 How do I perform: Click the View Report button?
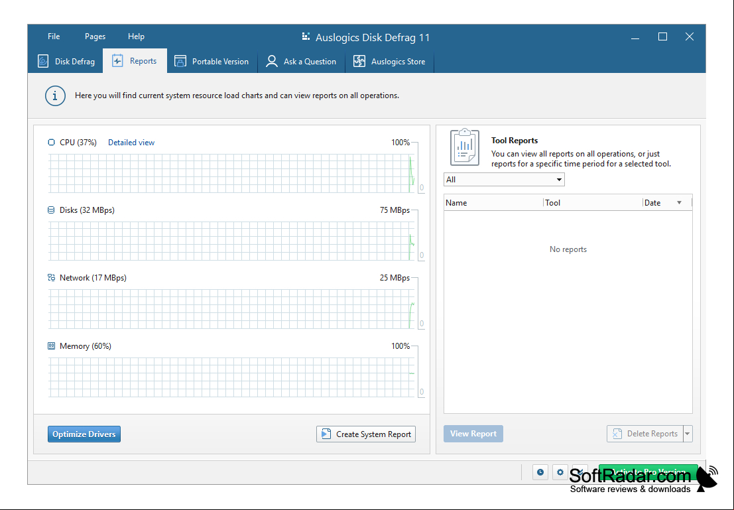tap(473, 434)
